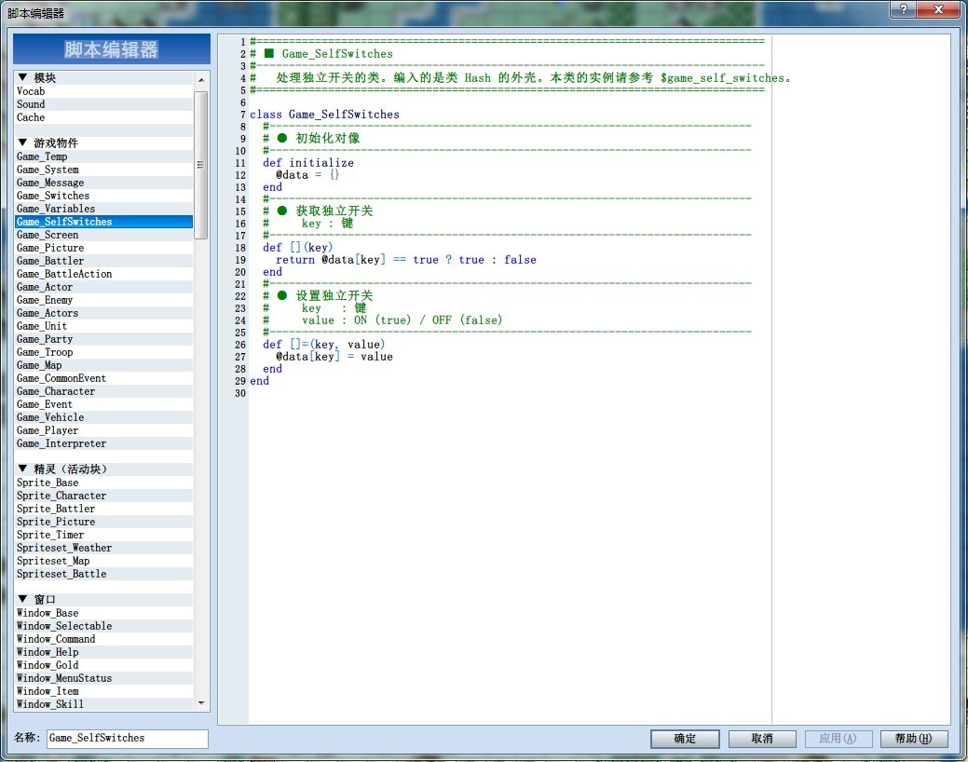Click the 'def initialize' code line

click(308, 163)
